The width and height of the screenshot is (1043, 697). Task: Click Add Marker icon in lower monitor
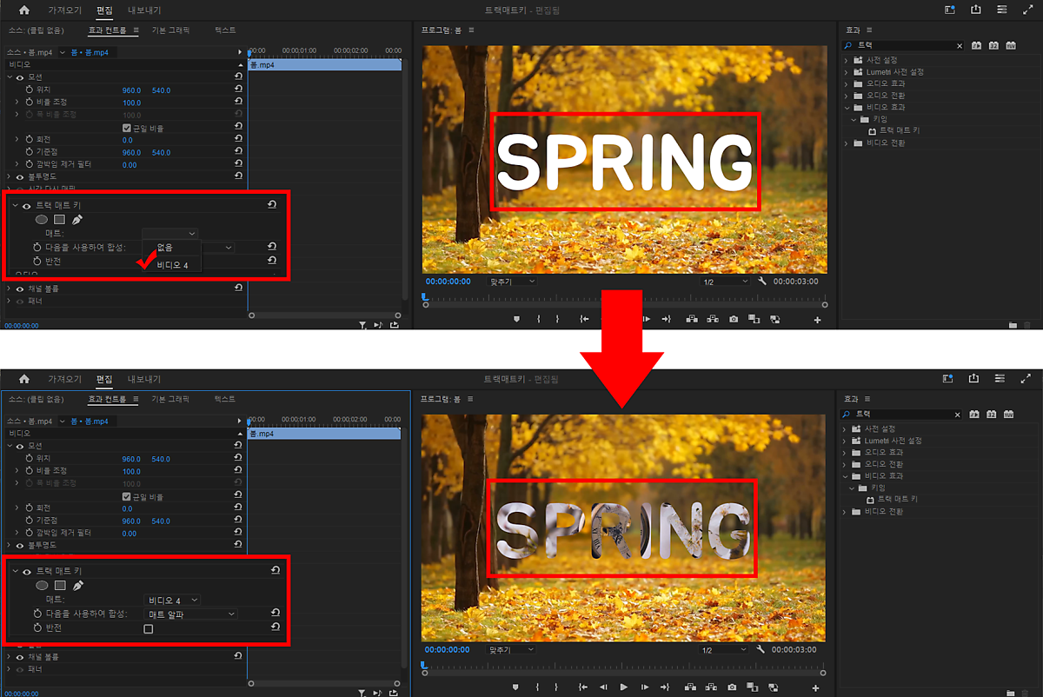(x=515, y=687)
